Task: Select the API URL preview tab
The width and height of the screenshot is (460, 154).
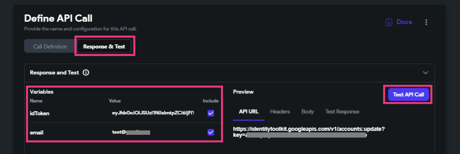Action: 249,112
